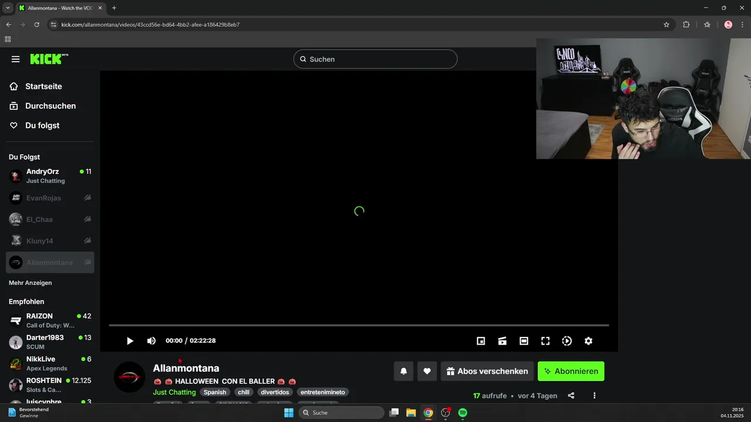Screen dimensions: 751x422
Task: Open El_Chaa channel
Action: pos(50,219)
